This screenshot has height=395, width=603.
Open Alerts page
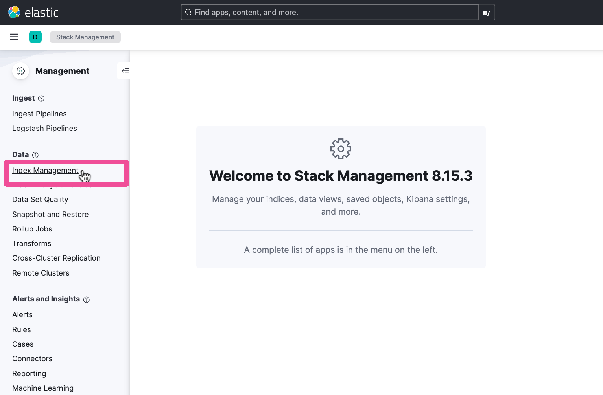coord(22,314)
